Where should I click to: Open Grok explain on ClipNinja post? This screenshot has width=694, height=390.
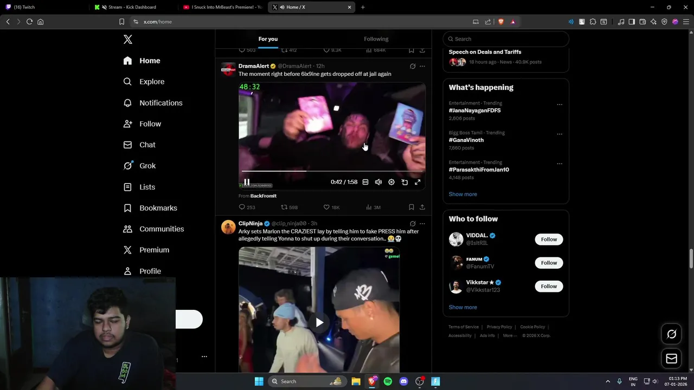click(413, 224)
